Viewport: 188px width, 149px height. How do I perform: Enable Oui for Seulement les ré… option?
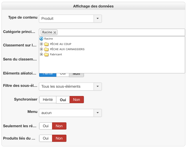(45, 126)
